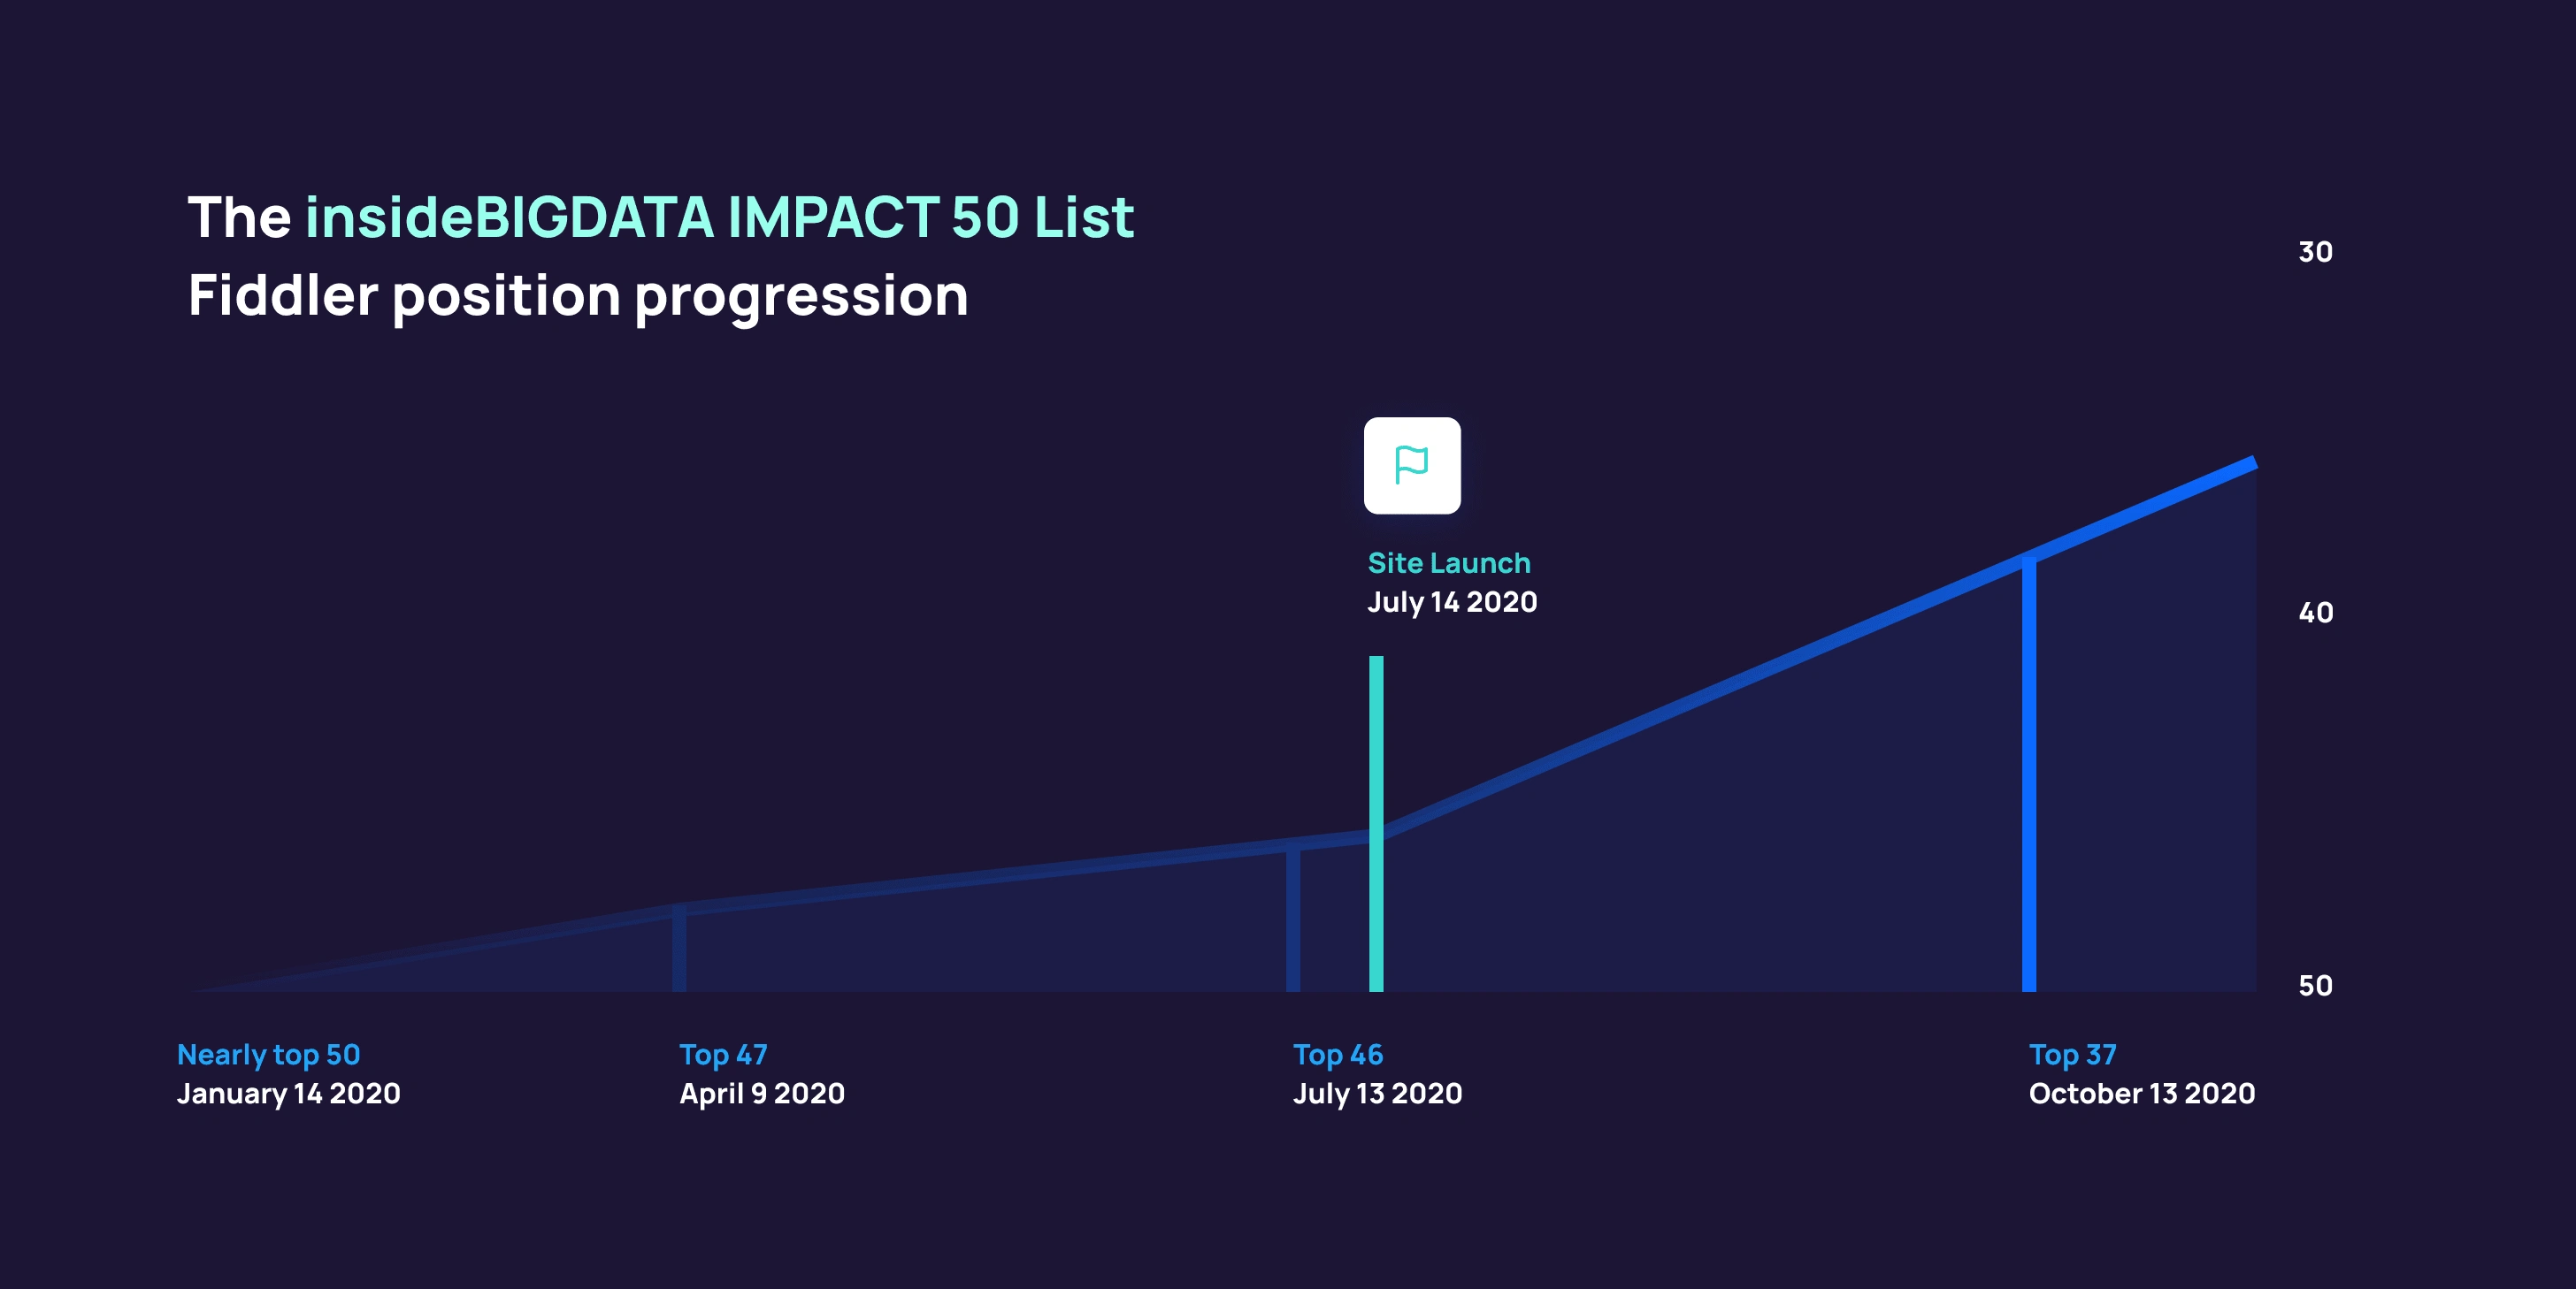Image resolution: width=2576 pixels, height=1289 pixels.
Task: Select the Top 47 vertical marker line
Action: 679,950
